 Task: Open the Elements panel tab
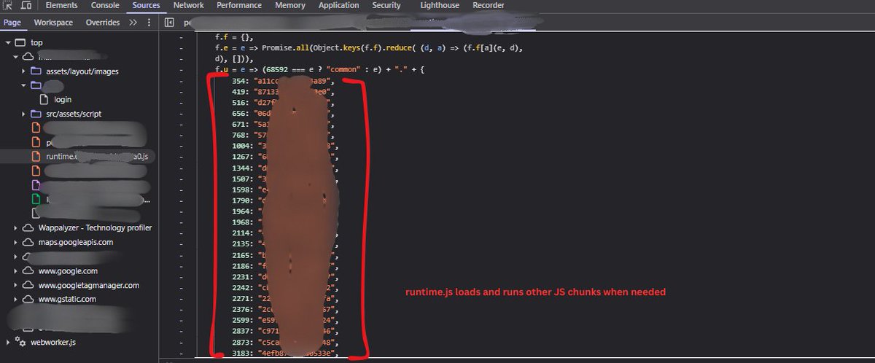[x=62, y=5]
